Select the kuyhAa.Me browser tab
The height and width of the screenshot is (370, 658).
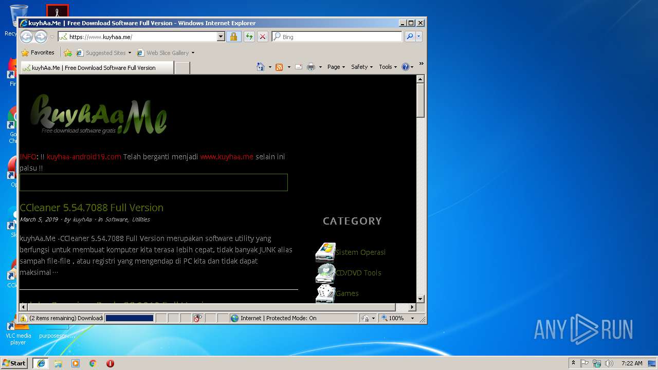coord(97,67)
